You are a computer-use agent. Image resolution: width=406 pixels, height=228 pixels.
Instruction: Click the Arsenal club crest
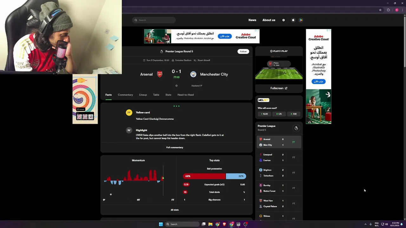(x=160, y=74)
